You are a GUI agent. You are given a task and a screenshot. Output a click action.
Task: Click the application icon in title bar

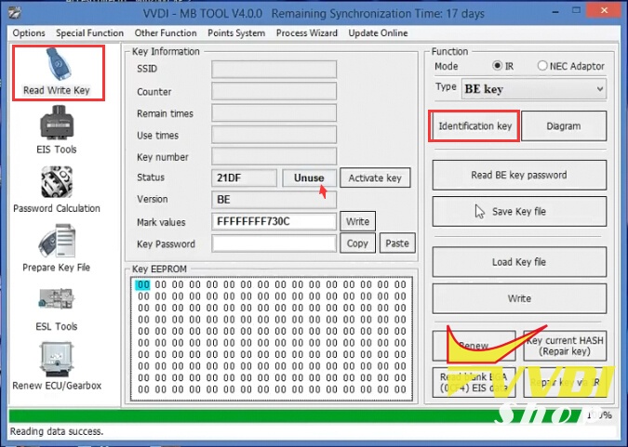click(14, 13)
